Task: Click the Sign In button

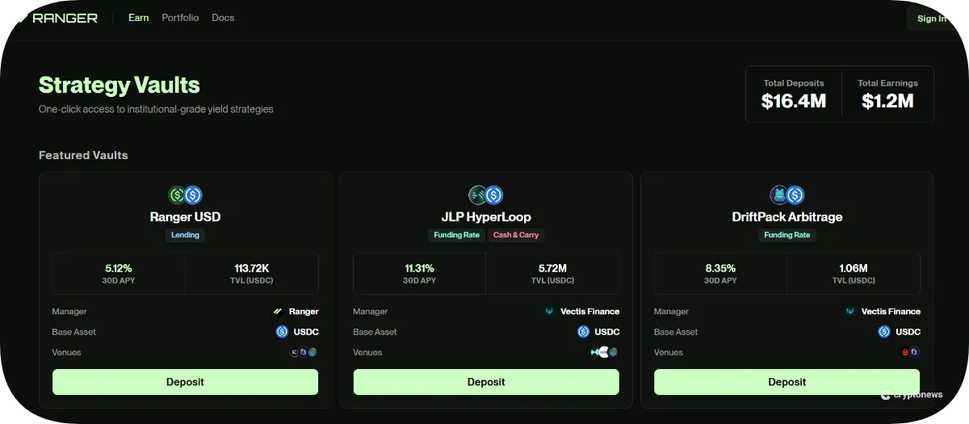Action: pos(932,19)
